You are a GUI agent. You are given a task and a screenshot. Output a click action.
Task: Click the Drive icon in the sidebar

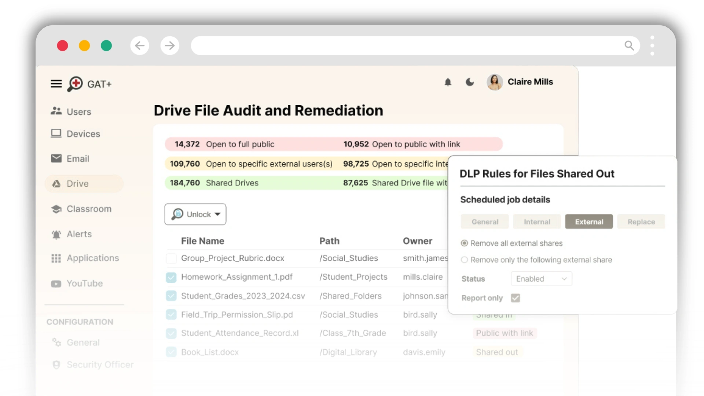click(56, 183)
